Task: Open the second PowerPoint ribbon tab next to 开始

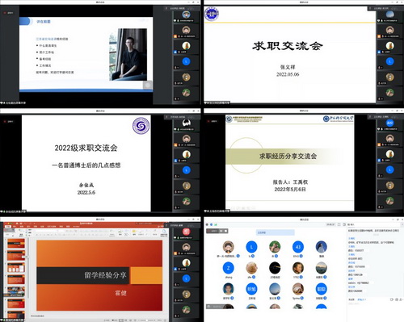Action: pyautogui.click(x=15, y=227)
